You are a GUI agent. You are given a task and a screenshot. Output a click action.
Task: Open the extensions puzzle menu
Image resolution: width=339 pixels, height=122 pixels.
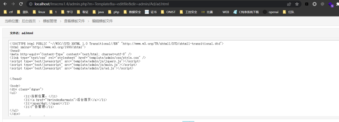click(338, 4)
